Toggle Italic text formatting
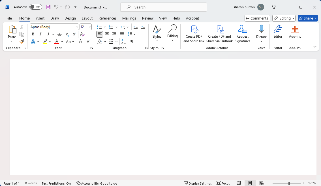This screenshot has width=321, height=186. coord(40,34)
